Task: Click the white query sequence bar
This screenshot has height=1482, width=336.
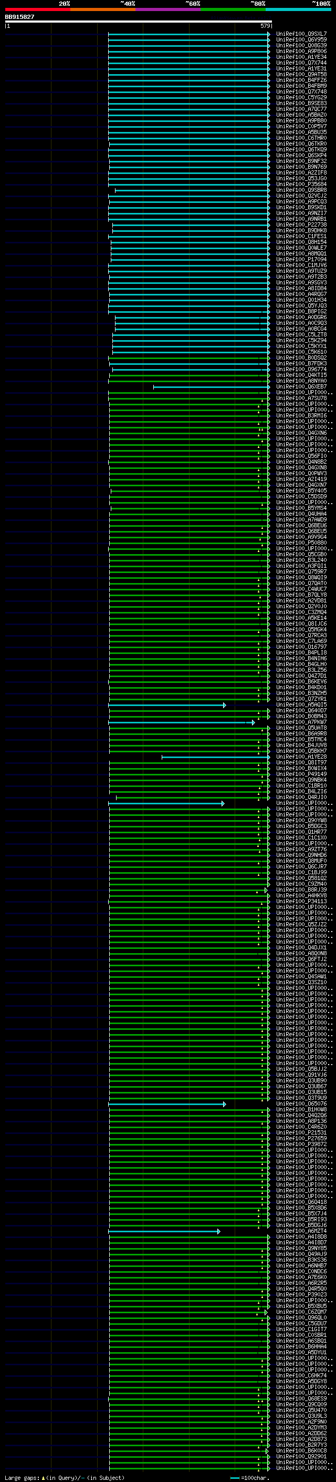Action: 139,21
